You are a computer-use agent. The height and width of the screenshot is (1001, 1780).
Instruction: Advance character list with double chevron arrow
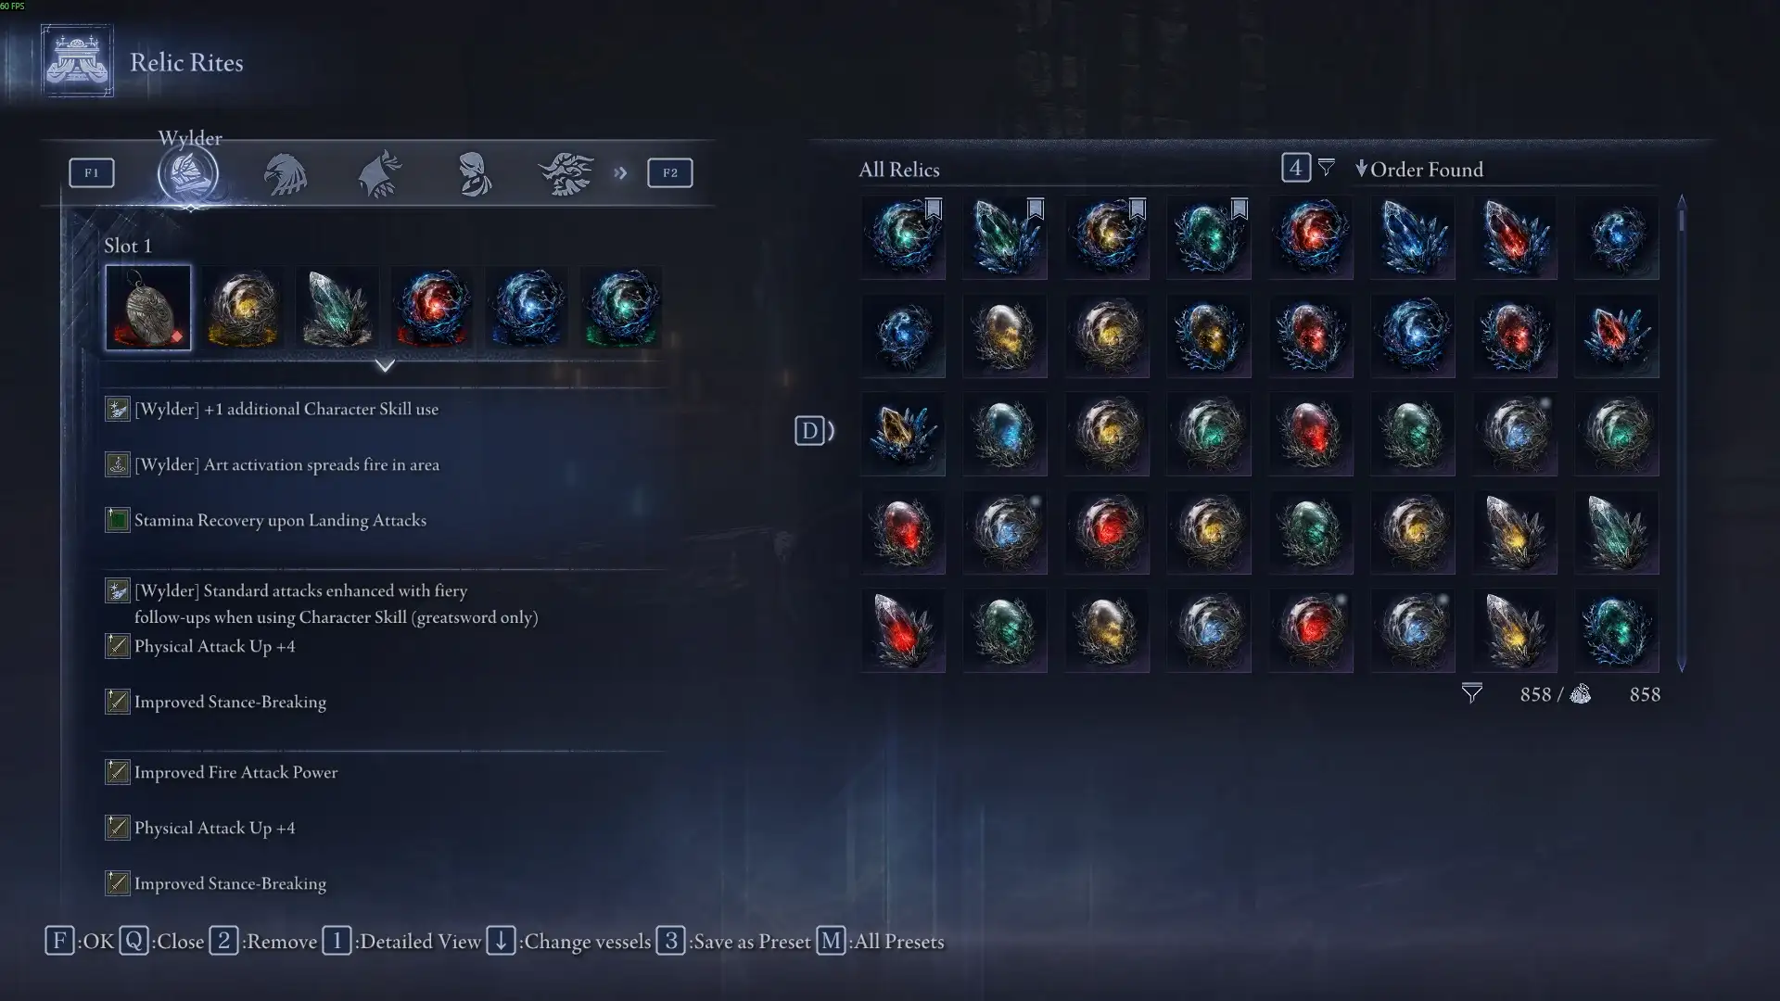620,173
